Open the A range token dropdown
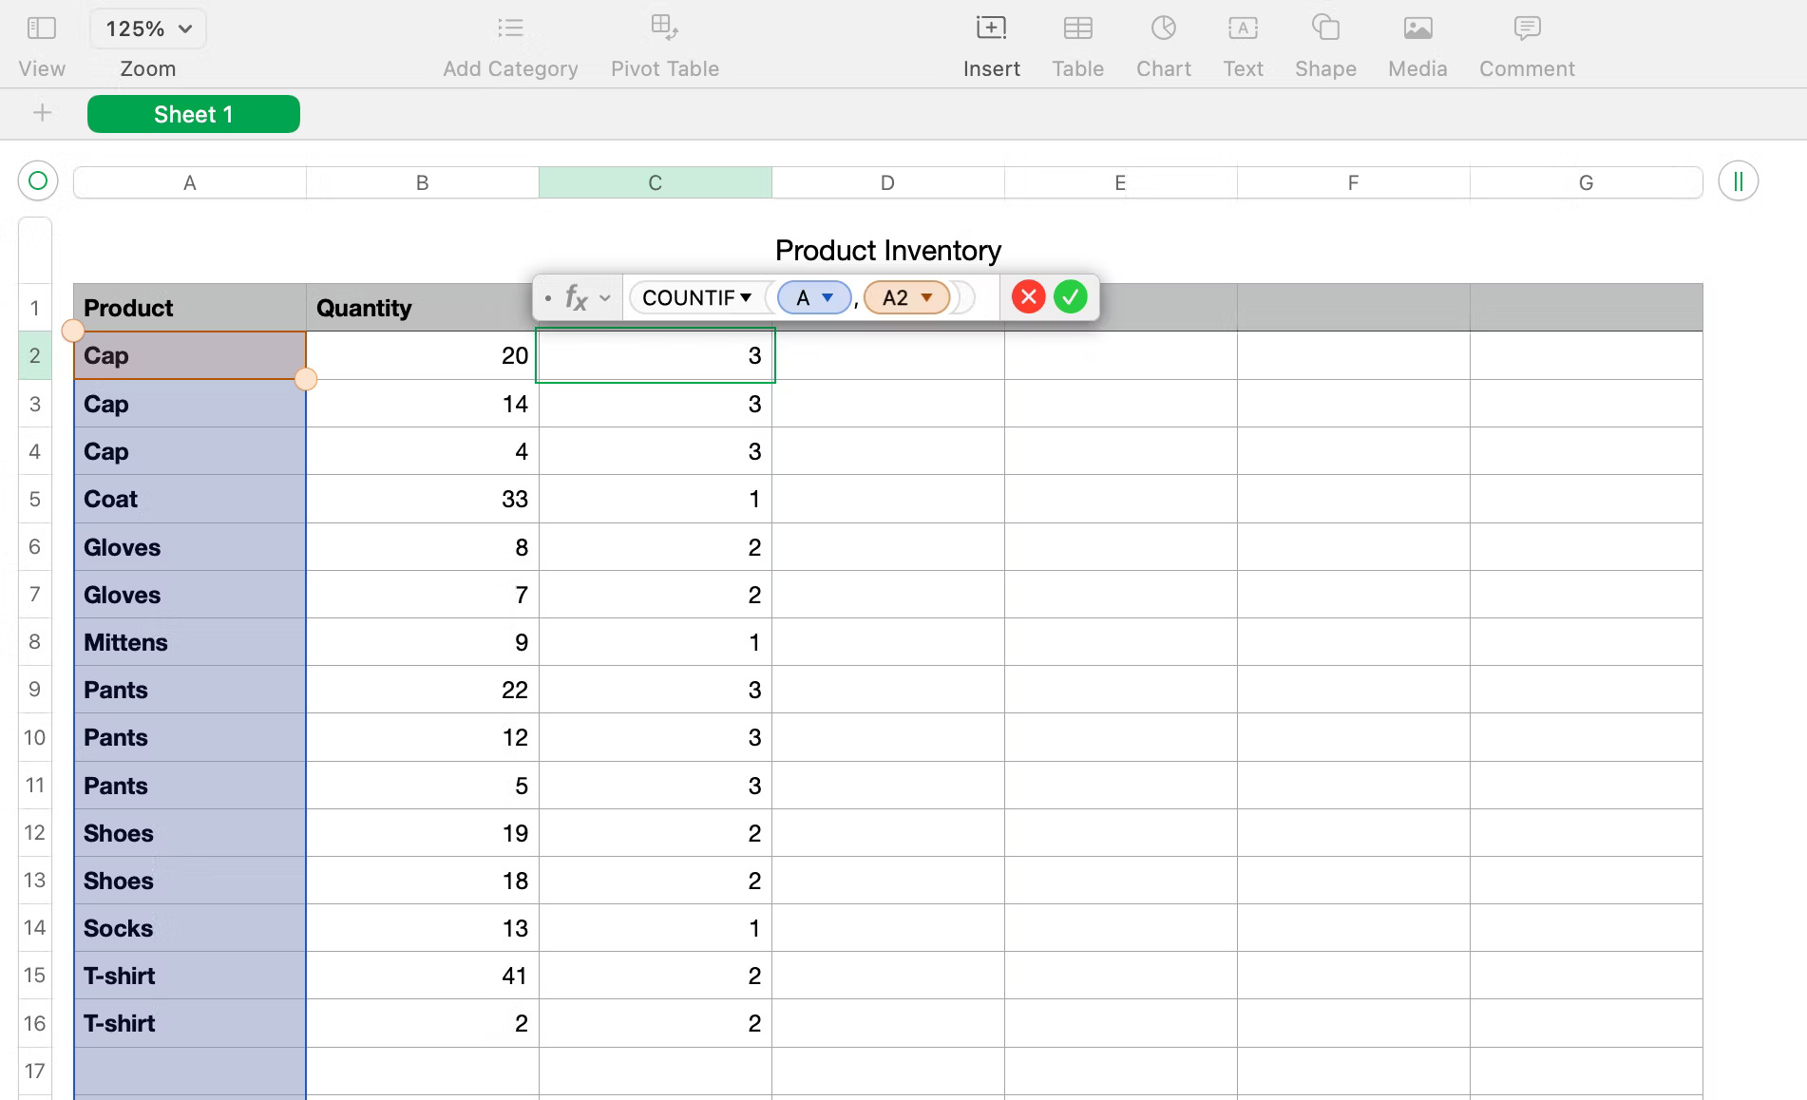1807x1100 pixels. [x=827, y=297]
